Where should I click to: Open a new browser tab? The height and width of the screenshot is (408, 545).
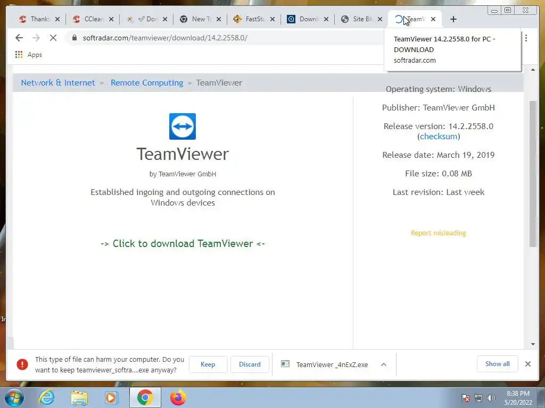tap(453, 19)
